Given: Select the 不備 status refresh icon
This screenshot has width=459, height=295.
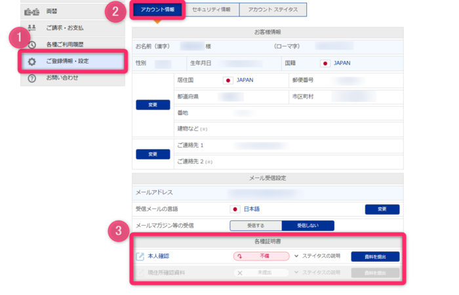Looking at the screenshot, I should (240, 256).
